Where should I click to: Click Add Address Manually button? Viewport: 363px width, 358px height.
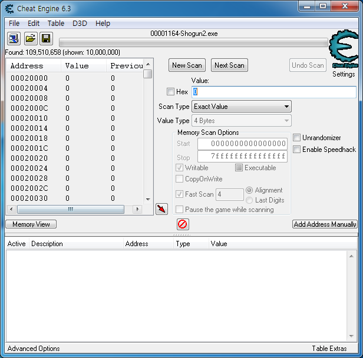tap(325, 224)
